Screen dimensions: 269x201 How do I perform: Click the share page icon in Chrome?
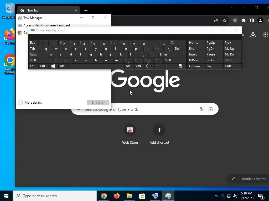216,21
